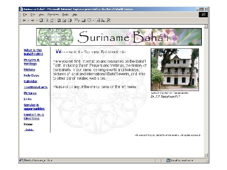Open the Calendar link
The height and width of the screenshot is (170, 227).
point(31,82)
